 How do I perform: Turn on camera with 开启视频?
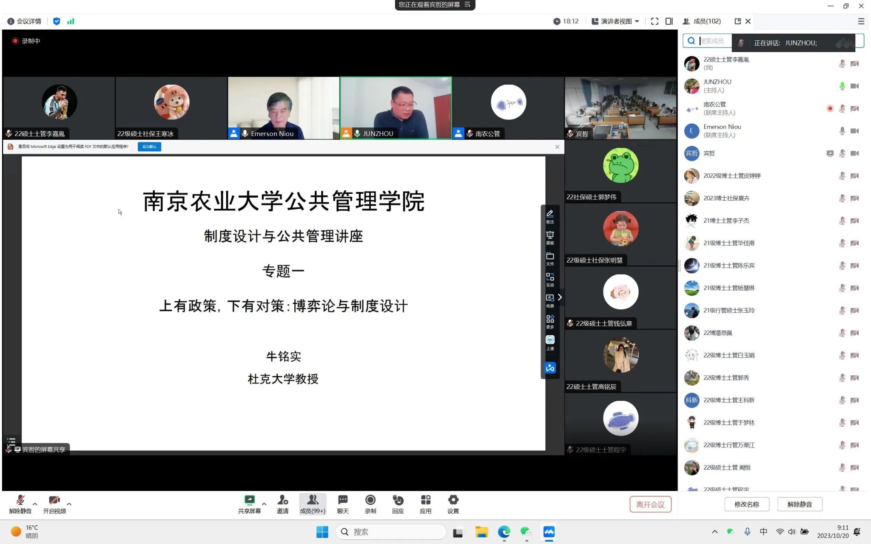(x=54, y=504)
